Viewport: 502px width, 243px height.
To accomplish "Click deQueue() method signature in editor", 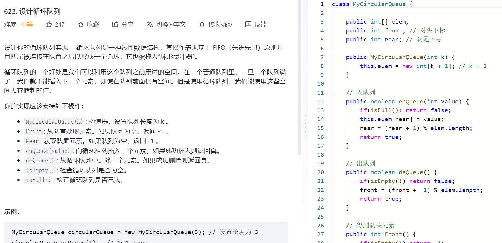I will tap(392, 172).
